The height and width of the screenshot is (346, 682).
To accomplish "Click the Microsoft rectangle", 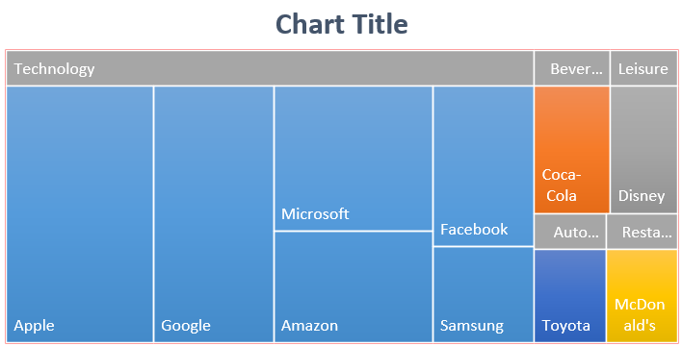I will coord(354,158).
